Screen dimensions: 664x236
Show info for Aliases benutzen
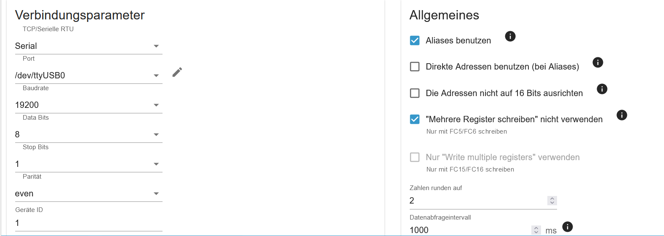pyautogui.click(x=510, y=36)
